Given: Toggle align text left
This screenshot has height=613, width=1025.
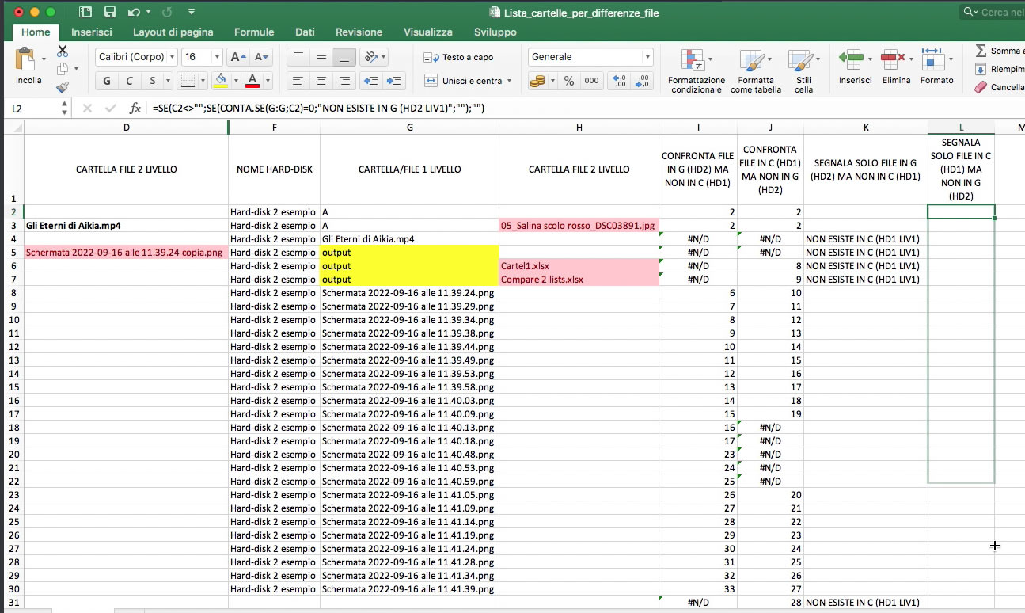Looking at the screenshot, I should coord(298,81).
